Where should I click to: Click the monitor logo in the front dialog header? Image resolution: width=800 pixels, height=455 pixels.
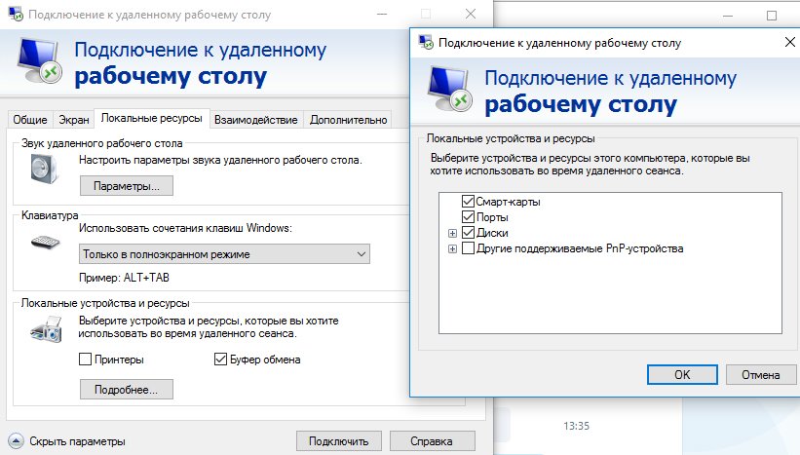tap(449, 89)
